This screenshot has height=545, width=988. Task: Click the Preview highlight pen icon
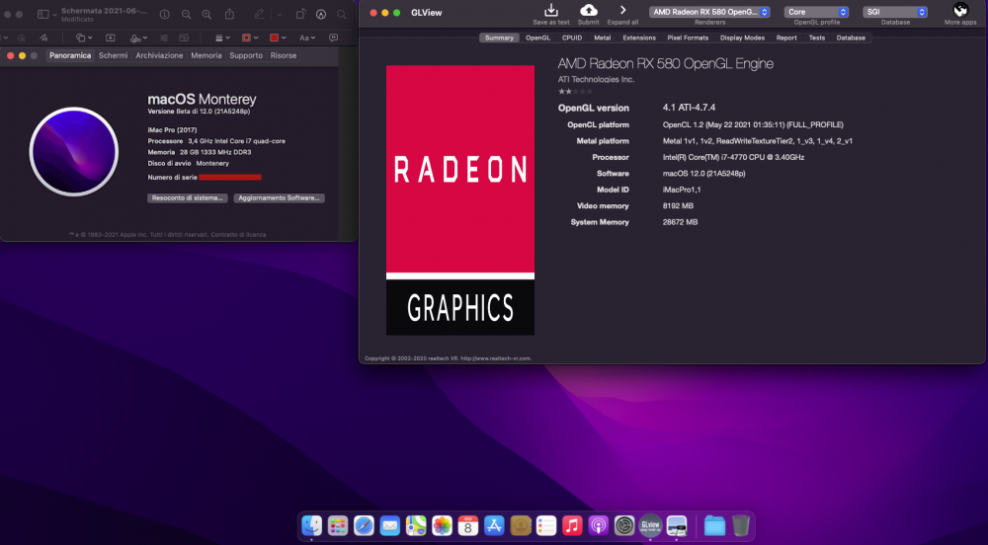click(259, 14)
